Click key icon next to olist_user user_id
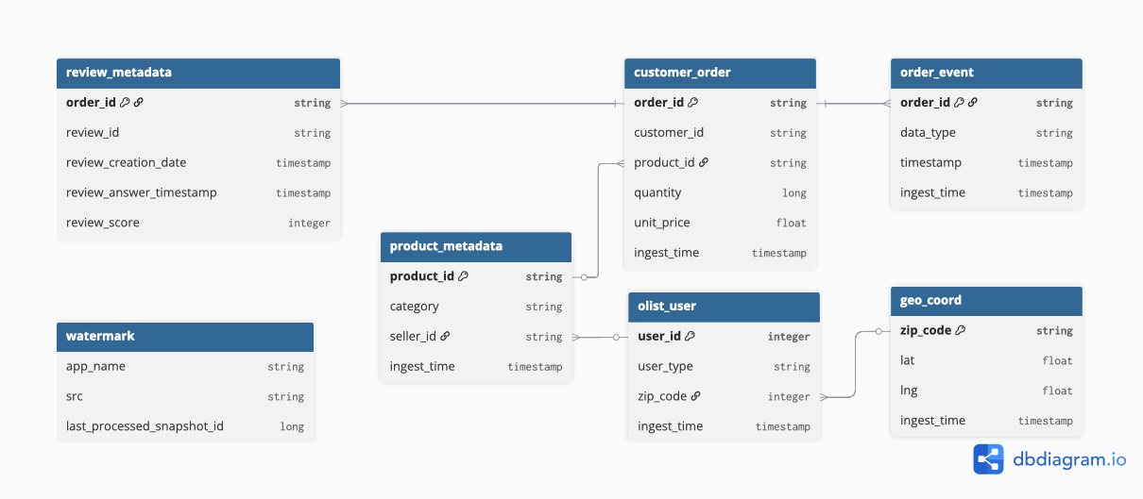Image resolution: width=1143 pixels, height=499 pixels. coord(690,336)
